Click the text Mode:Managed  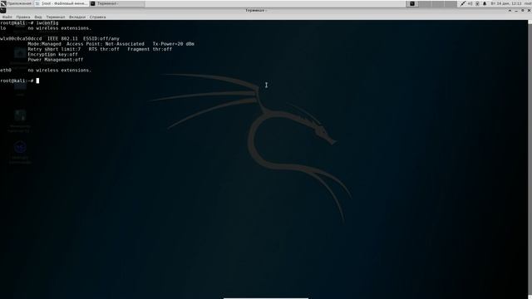pyautogui.click(x=44, y=44)
